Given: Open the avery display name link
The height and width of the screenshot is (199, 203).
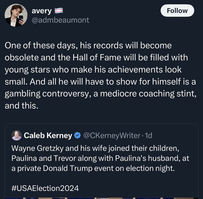Looking at the screenshot, I should (41, 11).
